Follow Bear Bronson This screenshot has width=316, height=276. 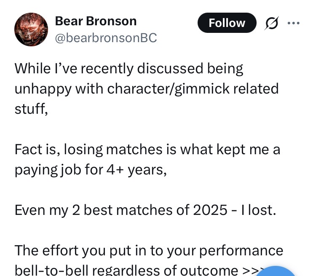click(x=227, y=23)
